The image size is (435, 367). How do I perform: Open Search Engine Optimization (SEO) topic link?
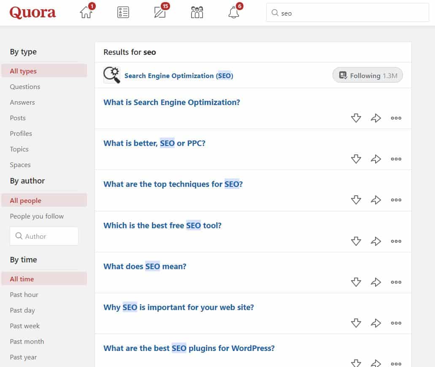178,76
